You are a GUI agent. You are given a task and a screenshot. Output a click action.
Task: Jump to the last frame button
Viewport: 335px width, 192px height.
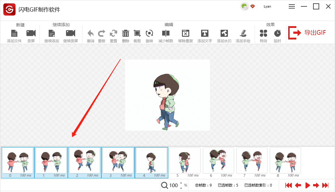[325, 185]
